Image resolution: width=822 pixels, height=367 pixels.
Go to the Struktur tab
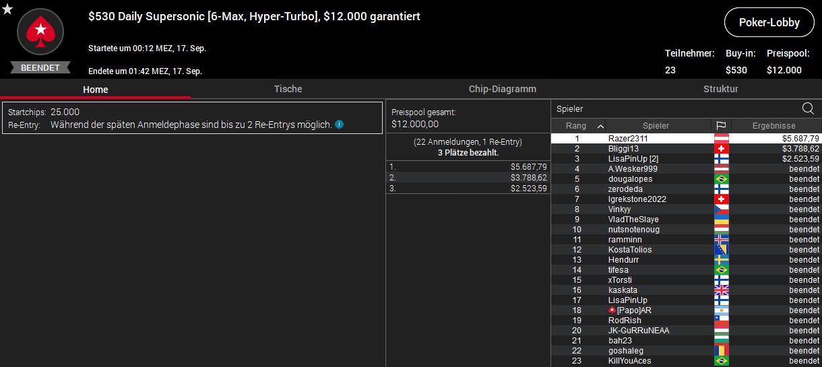(x=720, y=89)
